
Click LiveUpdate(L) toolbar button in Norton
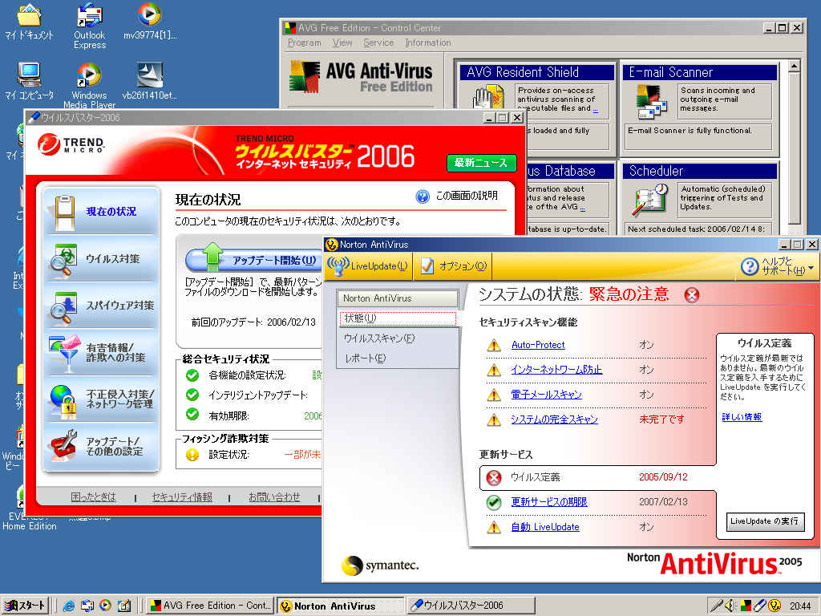click(x=367, y=266)
